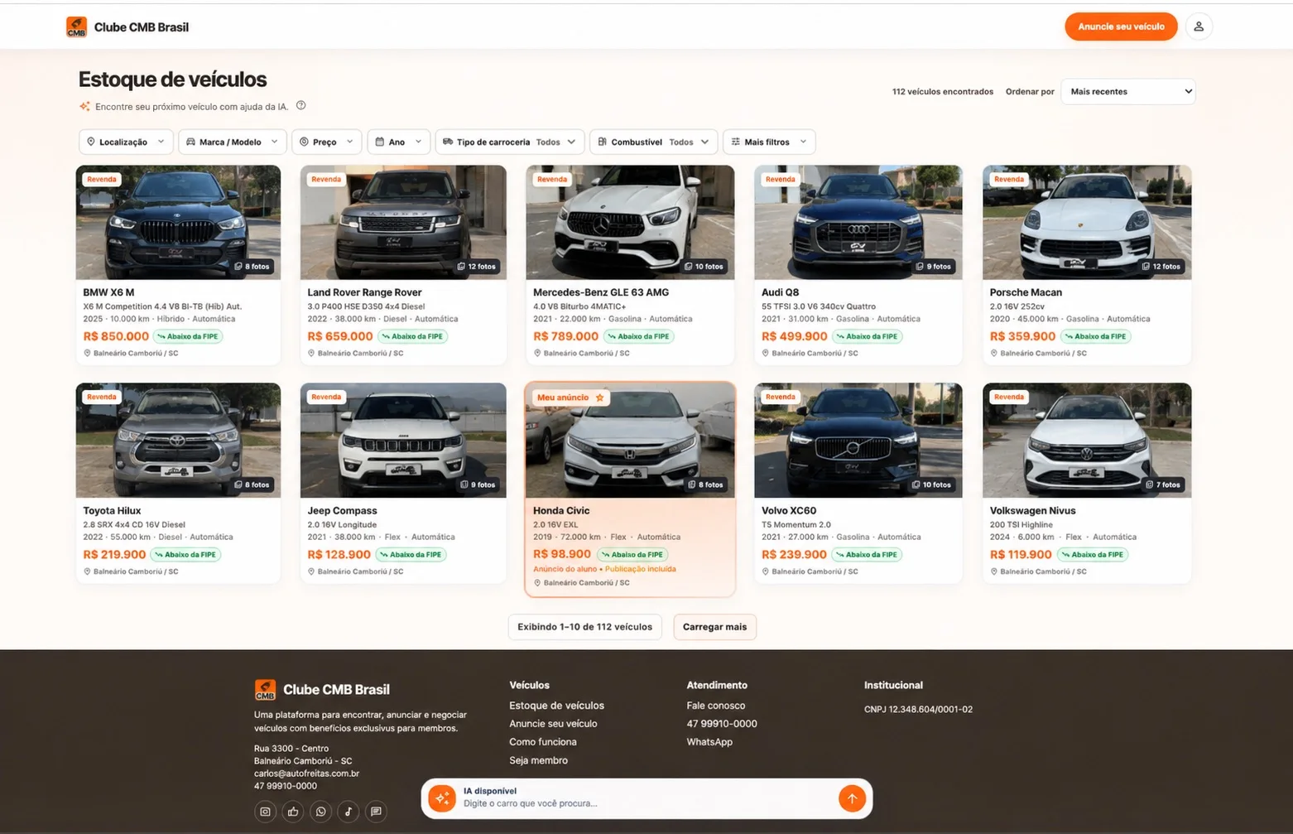Click the Abaixo da FIPE badge on Porsche Macan

[1095, 336]
